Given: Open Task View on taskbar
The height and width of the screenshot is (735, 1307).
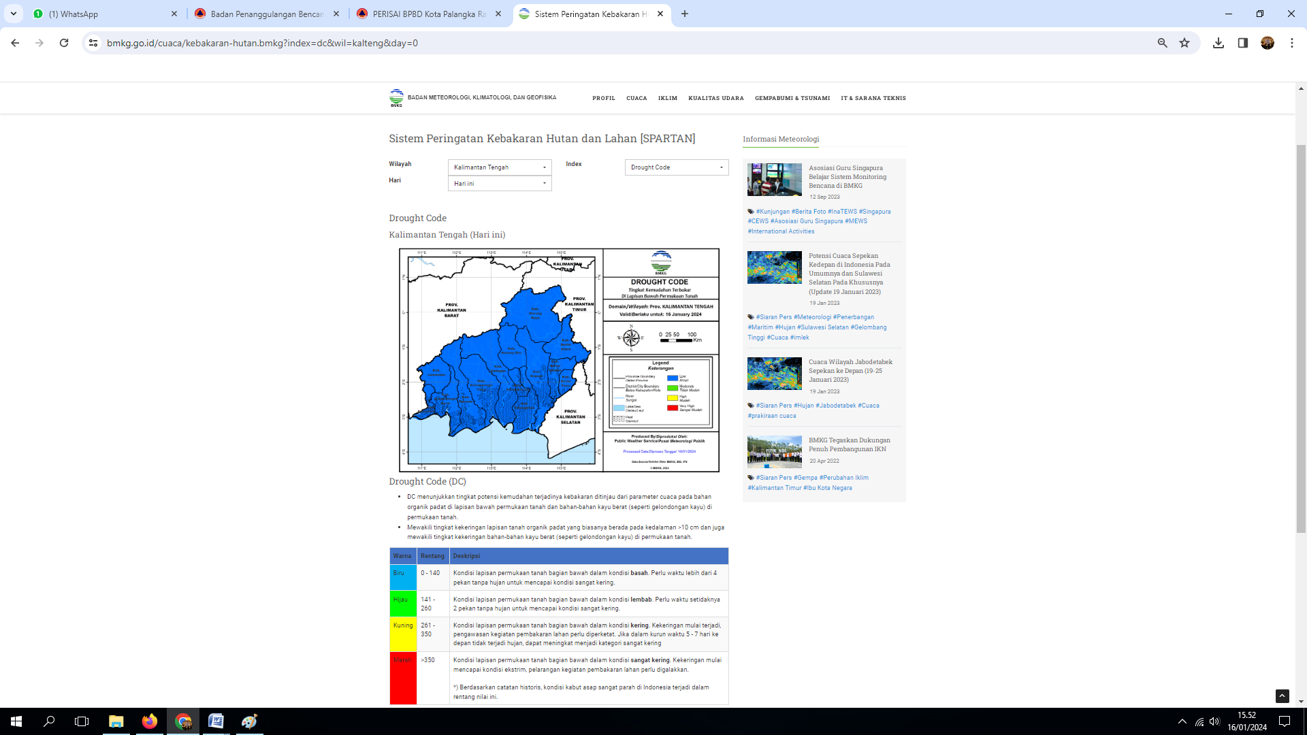Looking at the screenshot, I should 82,721.
